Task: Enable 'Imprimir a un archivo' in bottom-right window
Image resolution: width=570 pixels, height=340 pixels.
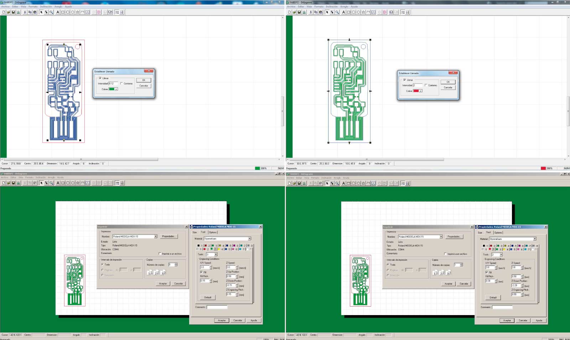Action: tap(445, 254)
